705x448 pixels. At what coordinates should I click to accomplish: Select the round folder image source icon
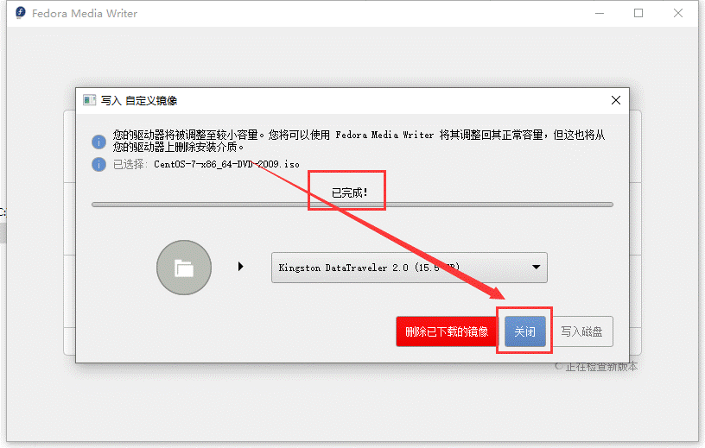[184, 268]
